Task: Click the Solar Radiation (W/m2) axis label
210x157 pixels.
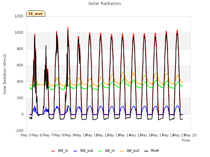Action: pyautogui.click(x=5, y=74)
